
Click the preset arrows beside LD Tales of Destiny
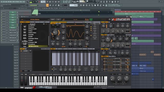(x=48, y=19)
